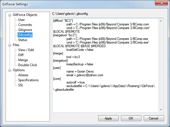The height and width of the screenshot is (127, 170).
Task: Confirm settings with the OK button
Action: pyautogui.click(x=131, y=118)
